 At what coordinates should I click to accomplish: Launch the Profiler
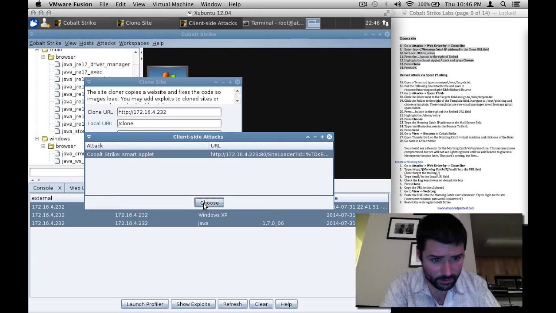pos(145,304)
